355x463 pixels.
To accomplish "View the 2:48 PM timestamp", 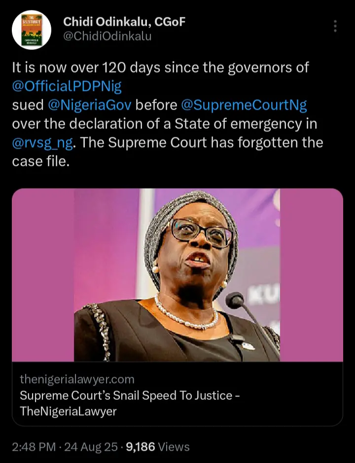I will tap(34, 447).
